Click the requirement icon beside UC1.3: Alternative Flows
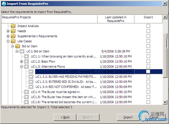 26,67
